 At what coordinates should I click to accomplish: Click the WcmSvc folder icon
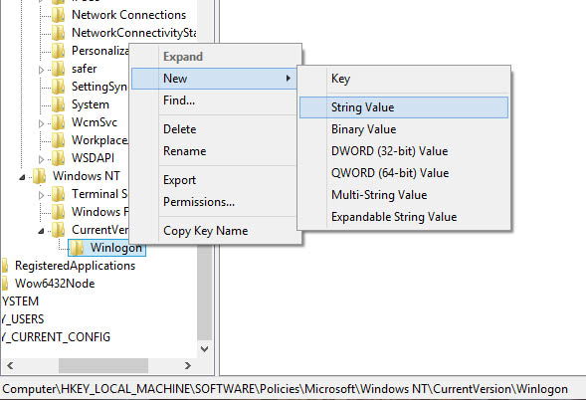[58, 122]
